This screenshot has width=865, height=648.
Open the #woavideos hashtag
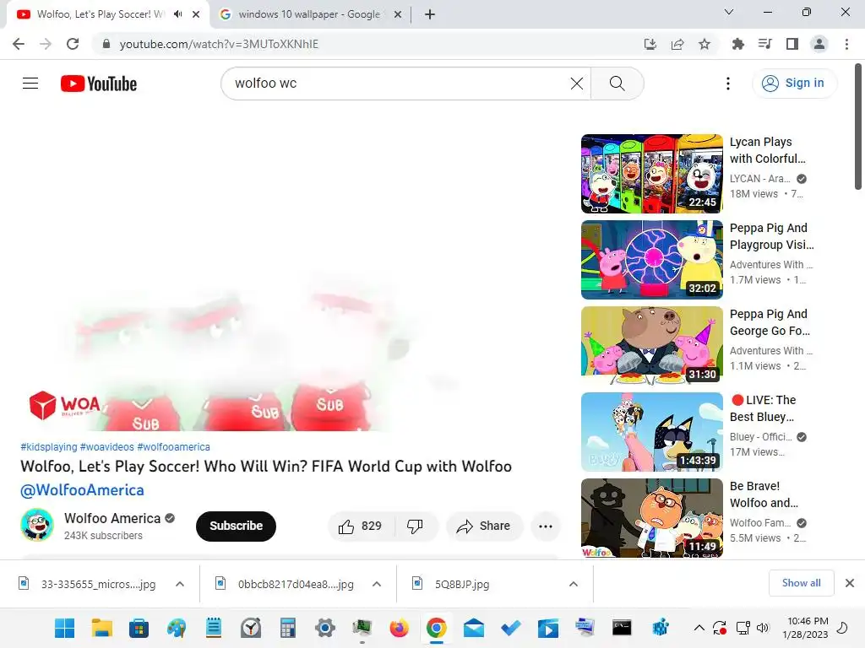pos(107,447)
